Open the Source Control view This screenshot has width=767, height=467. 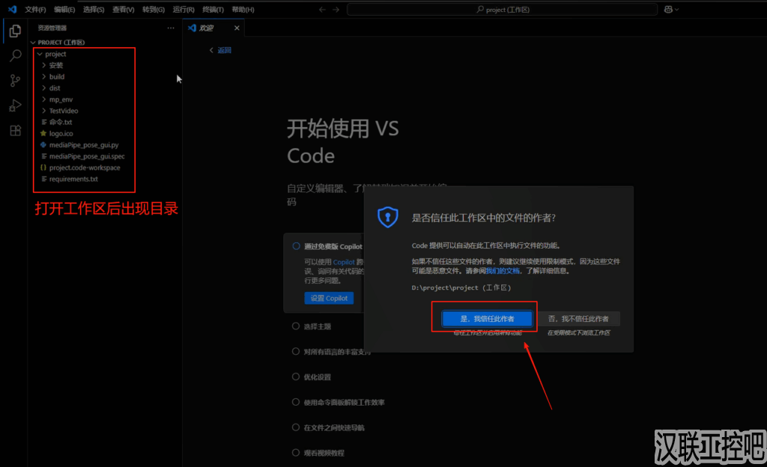pyautogui.click(x=15, y=81)
